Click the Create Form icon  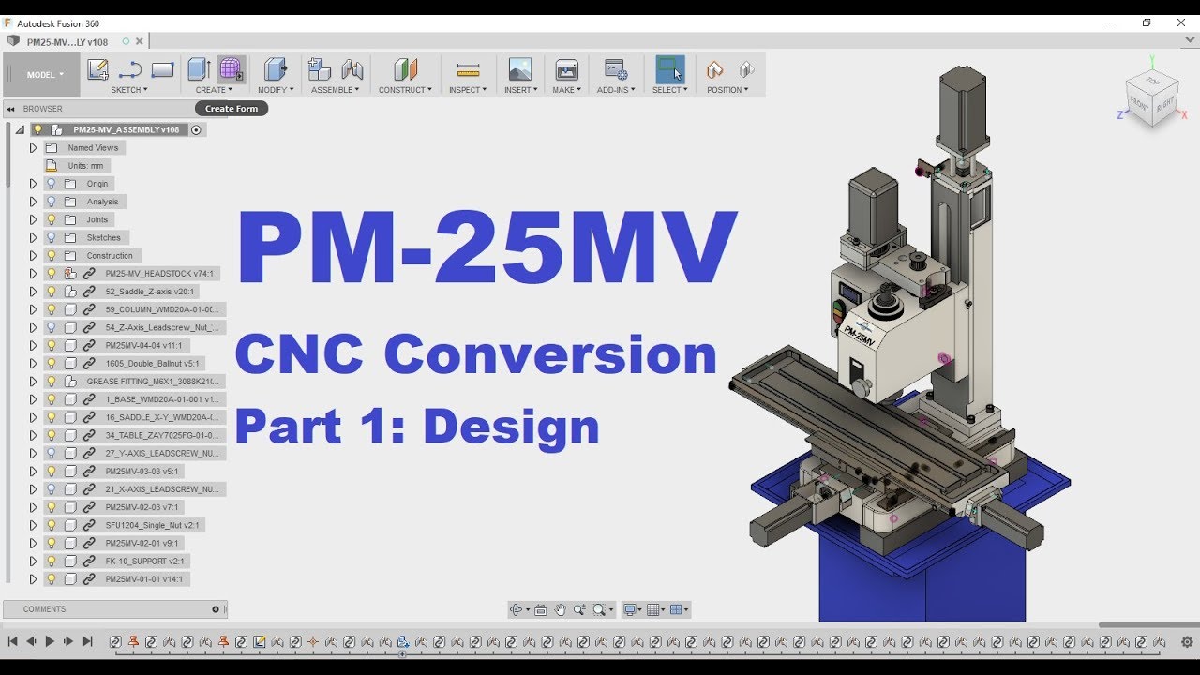click(x=231, y=69)
